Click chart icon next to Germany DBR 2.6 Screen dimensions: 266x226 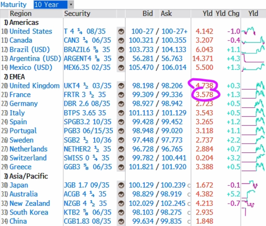[x=121, y=104]
